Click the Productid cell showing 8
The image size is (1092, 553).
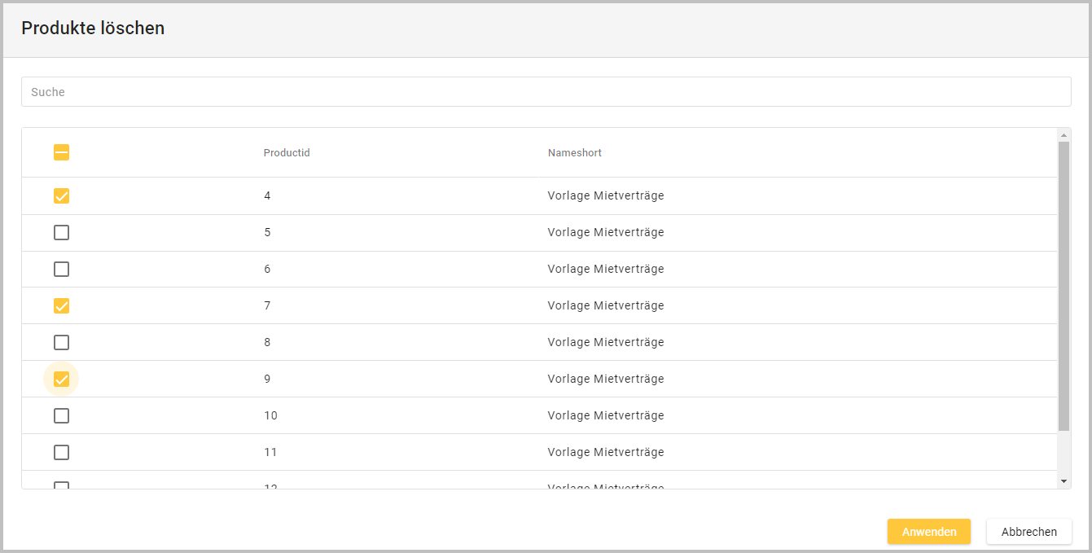pos(267,342)
